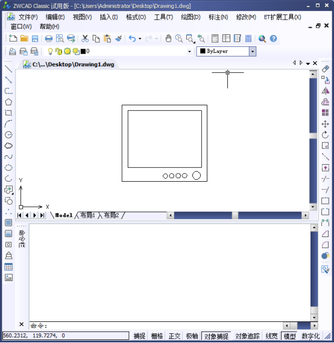This screenshot has height=343, width=334.
Task: Click the 线宽 lineweight status button
Action: [x=271, y=336]
